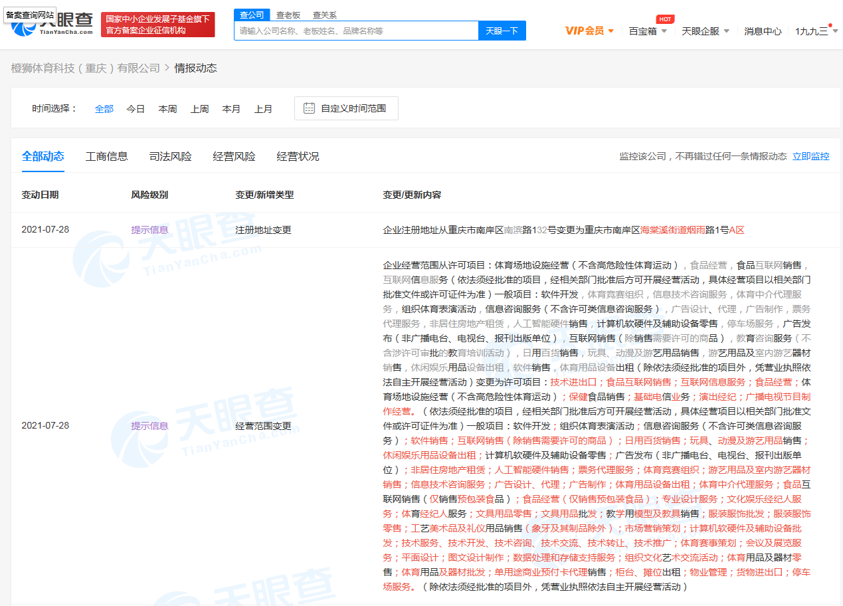The height and width of the screenshot is (606, 843).
Task: Switch to the 司法风险 tab
Action: (168, 156)
